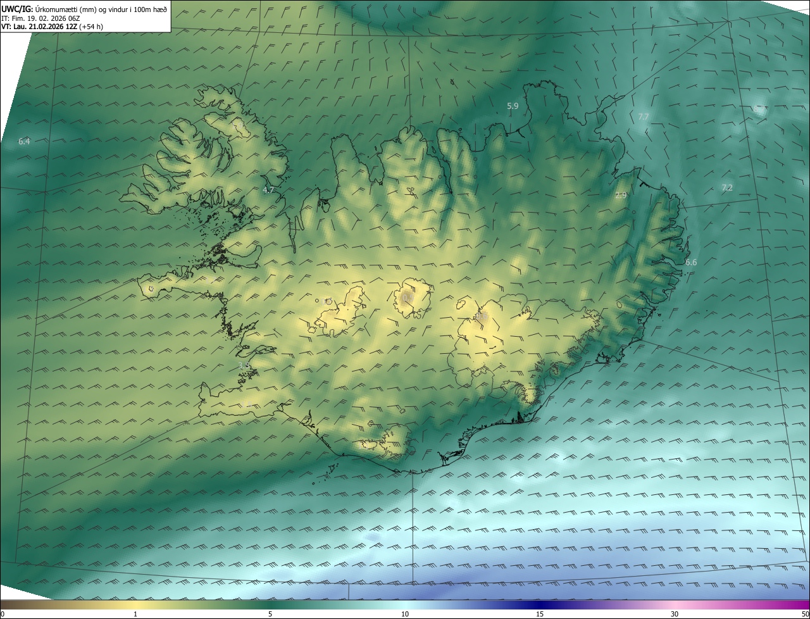This screenshot has height=619, width=810.
Task: Pick the dark navy segment of the colour scale
Action: click(540, 604)
